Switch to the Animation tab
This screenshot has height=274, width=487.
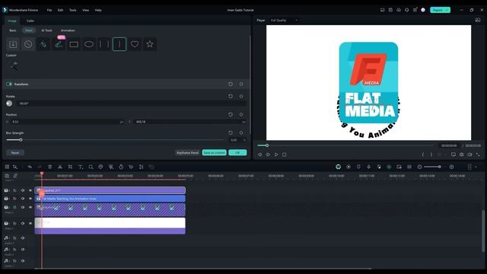(x=68, y=30)
